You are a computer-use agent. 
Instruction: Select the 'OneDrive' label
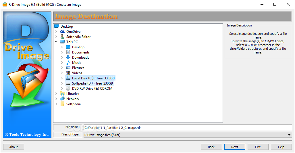tap(73, 32)
